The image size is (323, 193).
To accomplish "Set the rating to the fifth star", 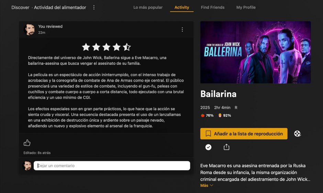I will coord(127,47).
